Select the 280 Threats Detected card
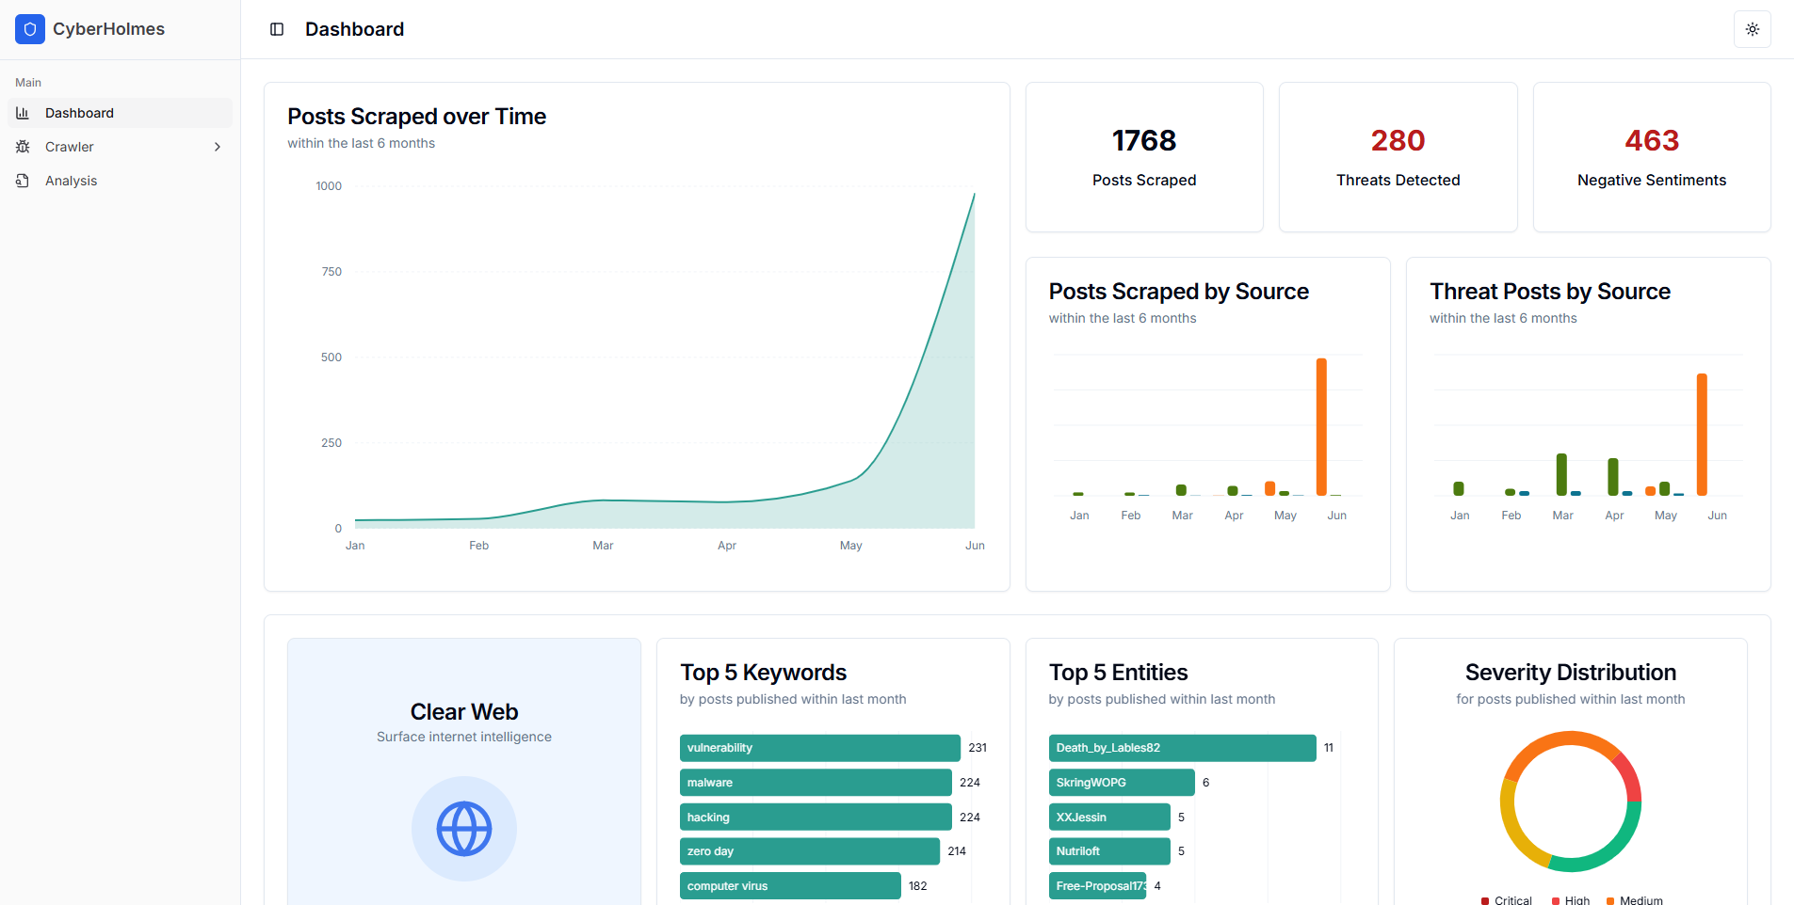Screen dimensions: 1794x905 [1398, 157]
